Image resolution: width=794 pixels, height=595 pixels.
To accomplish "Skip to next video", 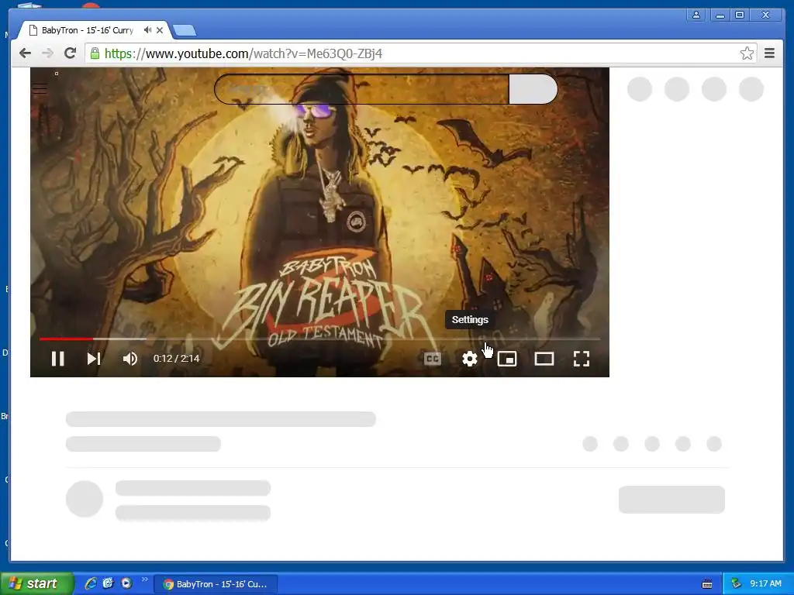I will coord(94,359).
